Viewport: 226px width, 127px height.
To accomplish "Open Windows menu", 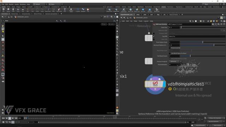I will click(23, 4).
